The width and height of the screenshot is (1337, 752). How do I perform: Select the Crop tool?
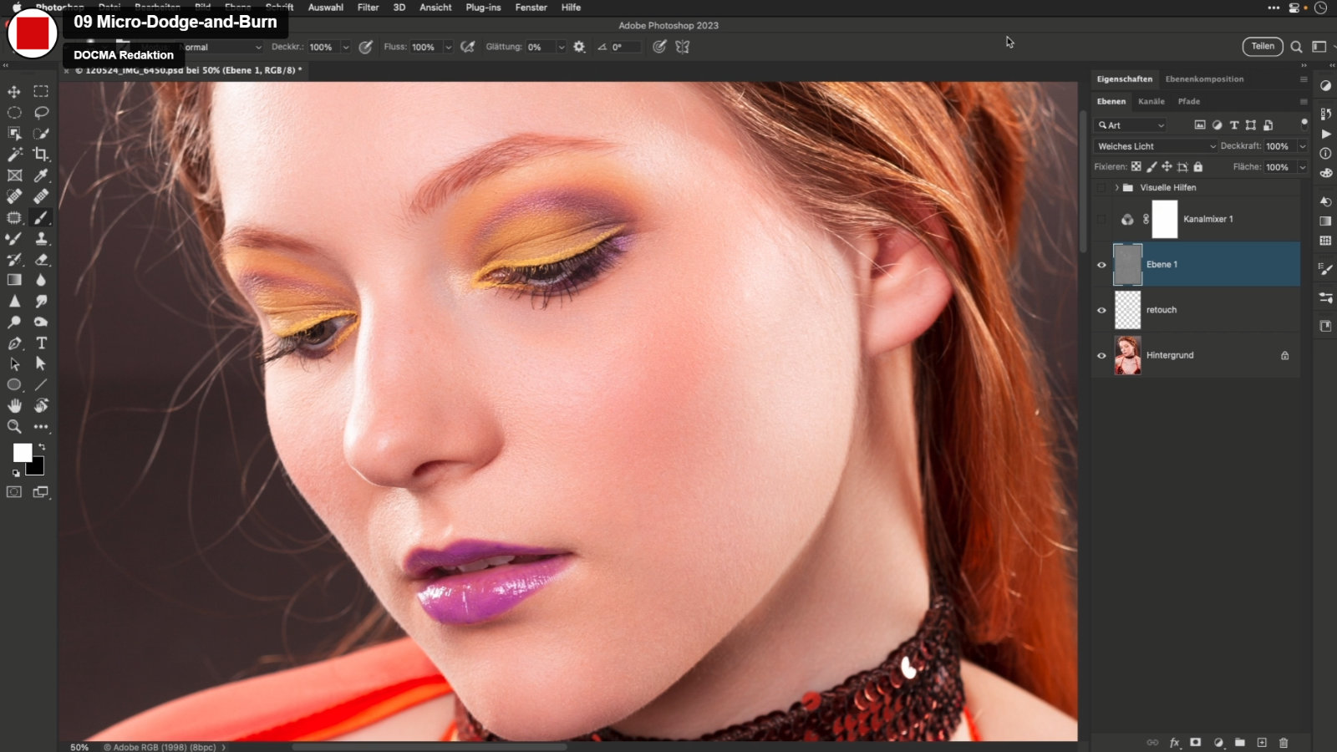[40, 155]
